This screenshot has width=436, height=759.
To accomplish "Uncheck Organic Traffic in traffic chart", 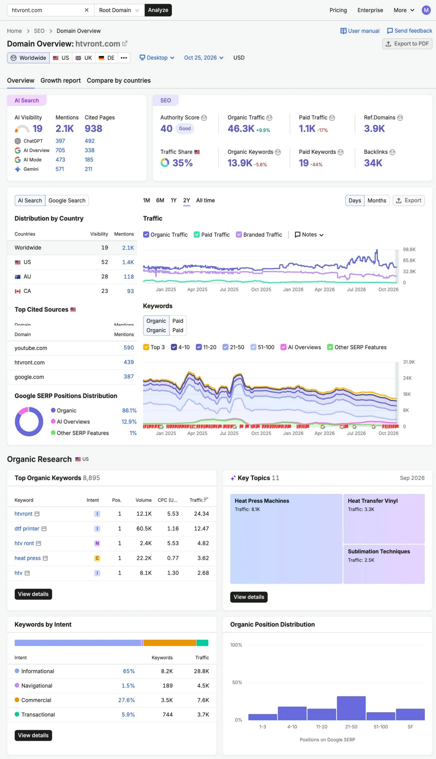I will click(146, 235).
